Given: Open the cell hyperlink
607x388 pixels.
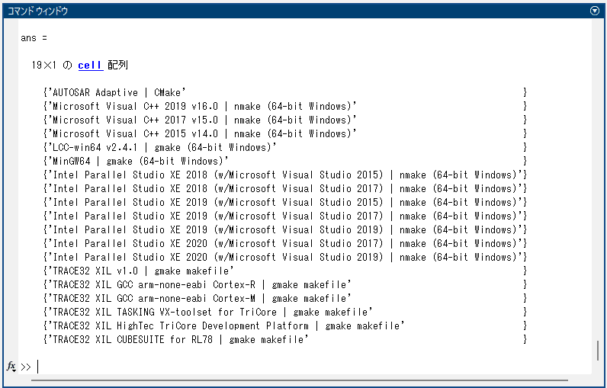Looking at the screenshot, I should [91, 65].
